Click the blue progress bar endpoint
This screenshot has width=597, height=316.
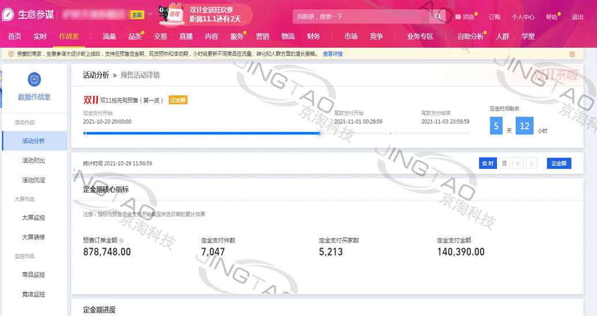(320, 133)
